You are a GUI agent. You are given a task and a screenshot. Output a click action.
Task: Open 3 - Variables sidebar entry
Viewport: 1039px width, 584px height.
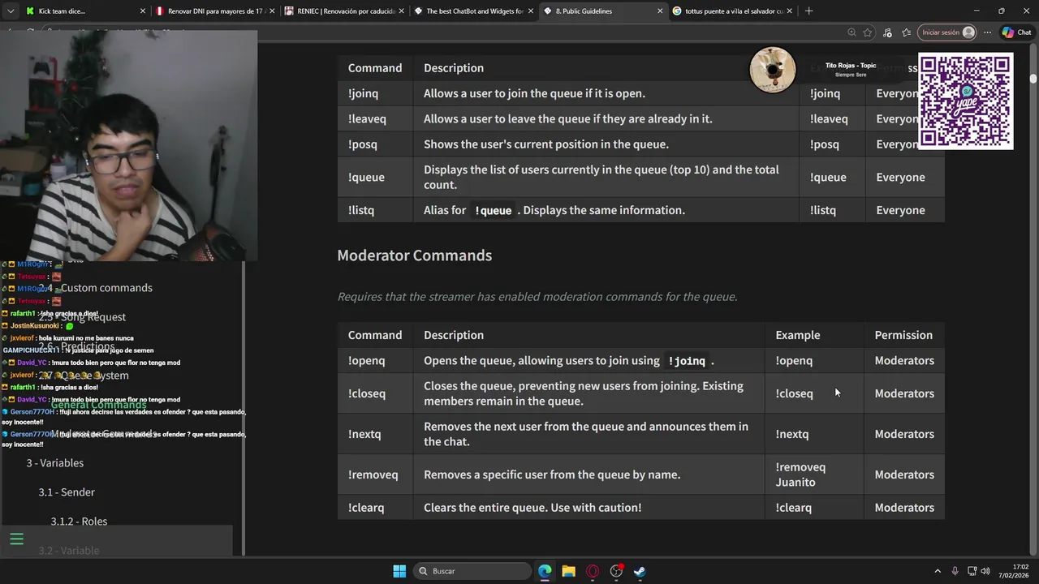tap(54, 463)
